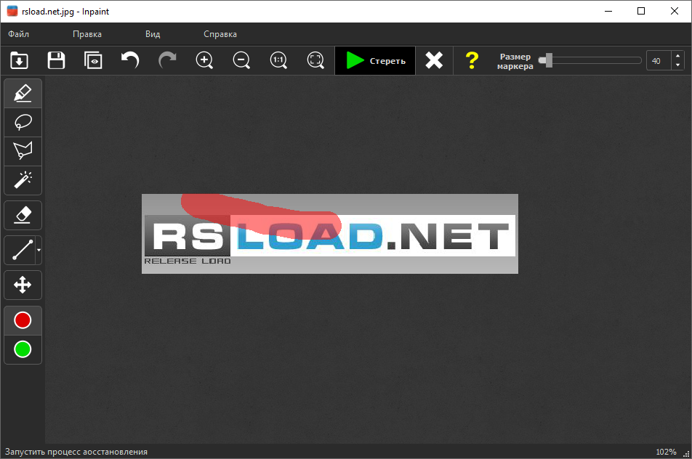Switch to the Eraser tool
This screenshot has height=459, width=692.
(x=23, y=215)
